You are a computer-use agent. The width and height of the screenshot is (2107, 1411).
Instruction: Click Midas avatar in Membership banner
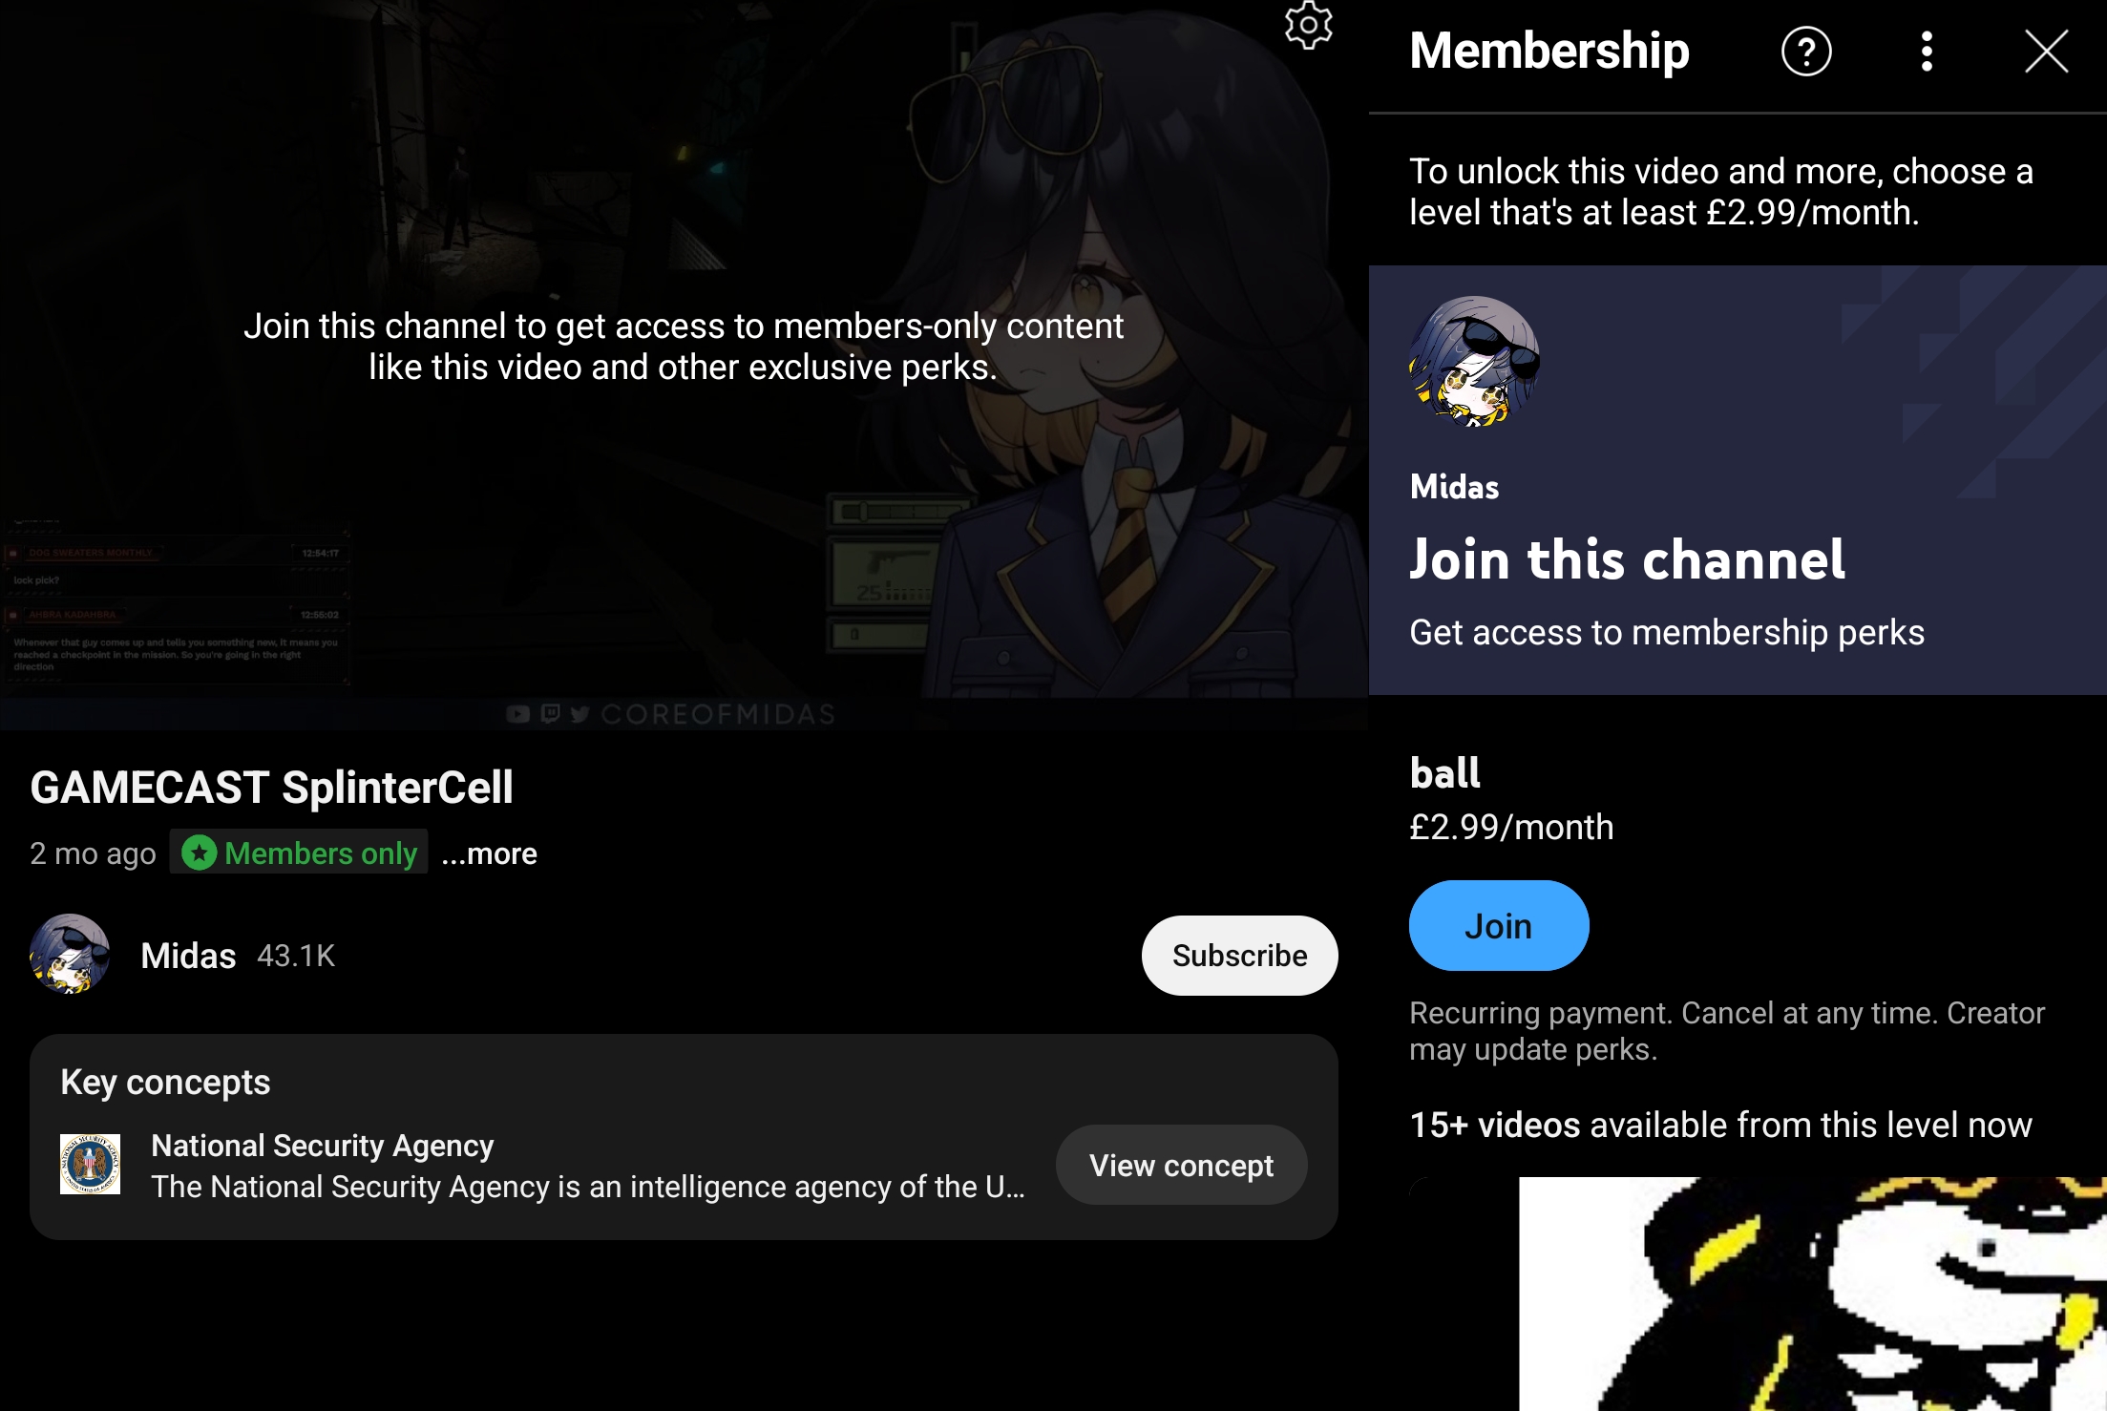(x=1474, y=361)
